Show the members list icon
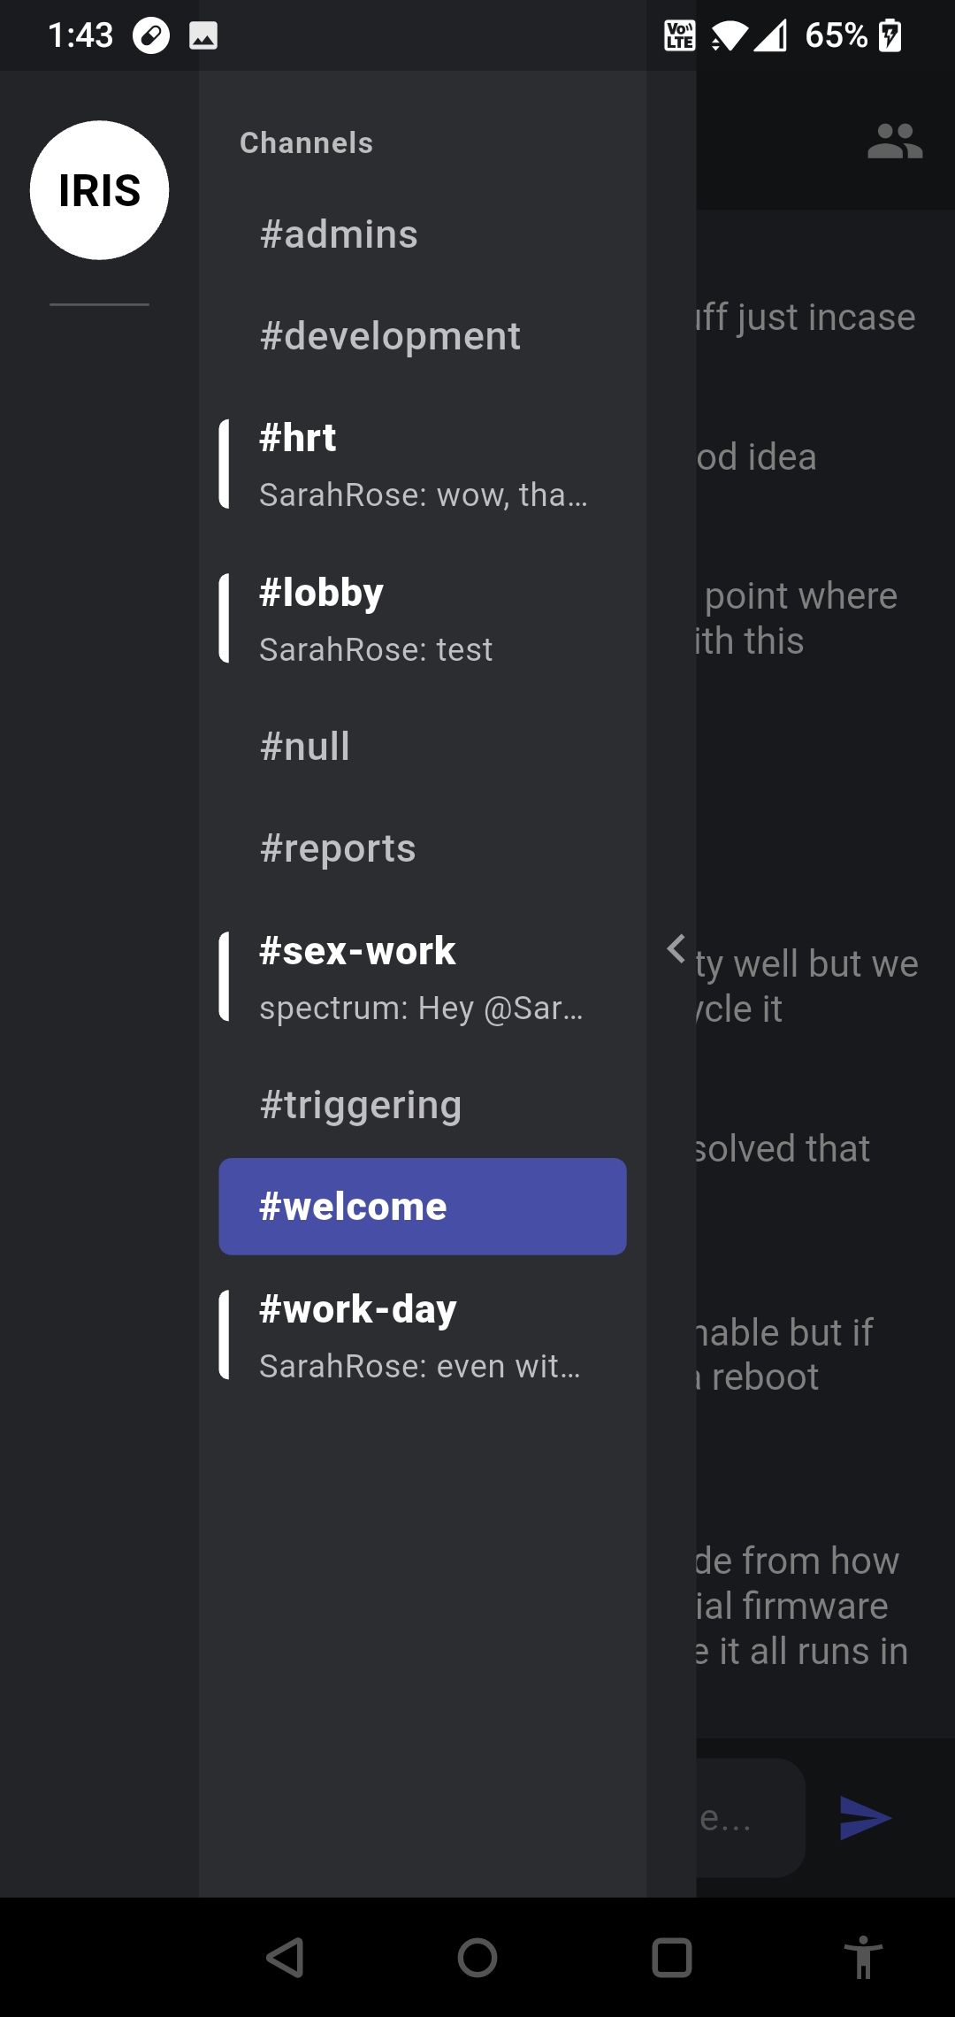955x2017 pixels. tap(895, 142)
